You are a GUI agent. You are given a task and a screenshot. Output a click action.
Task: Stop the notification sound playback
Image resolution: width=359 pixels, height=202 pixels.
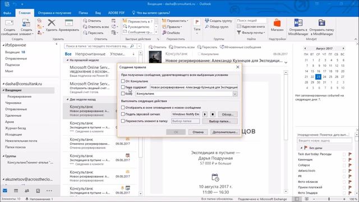[213, 114]
